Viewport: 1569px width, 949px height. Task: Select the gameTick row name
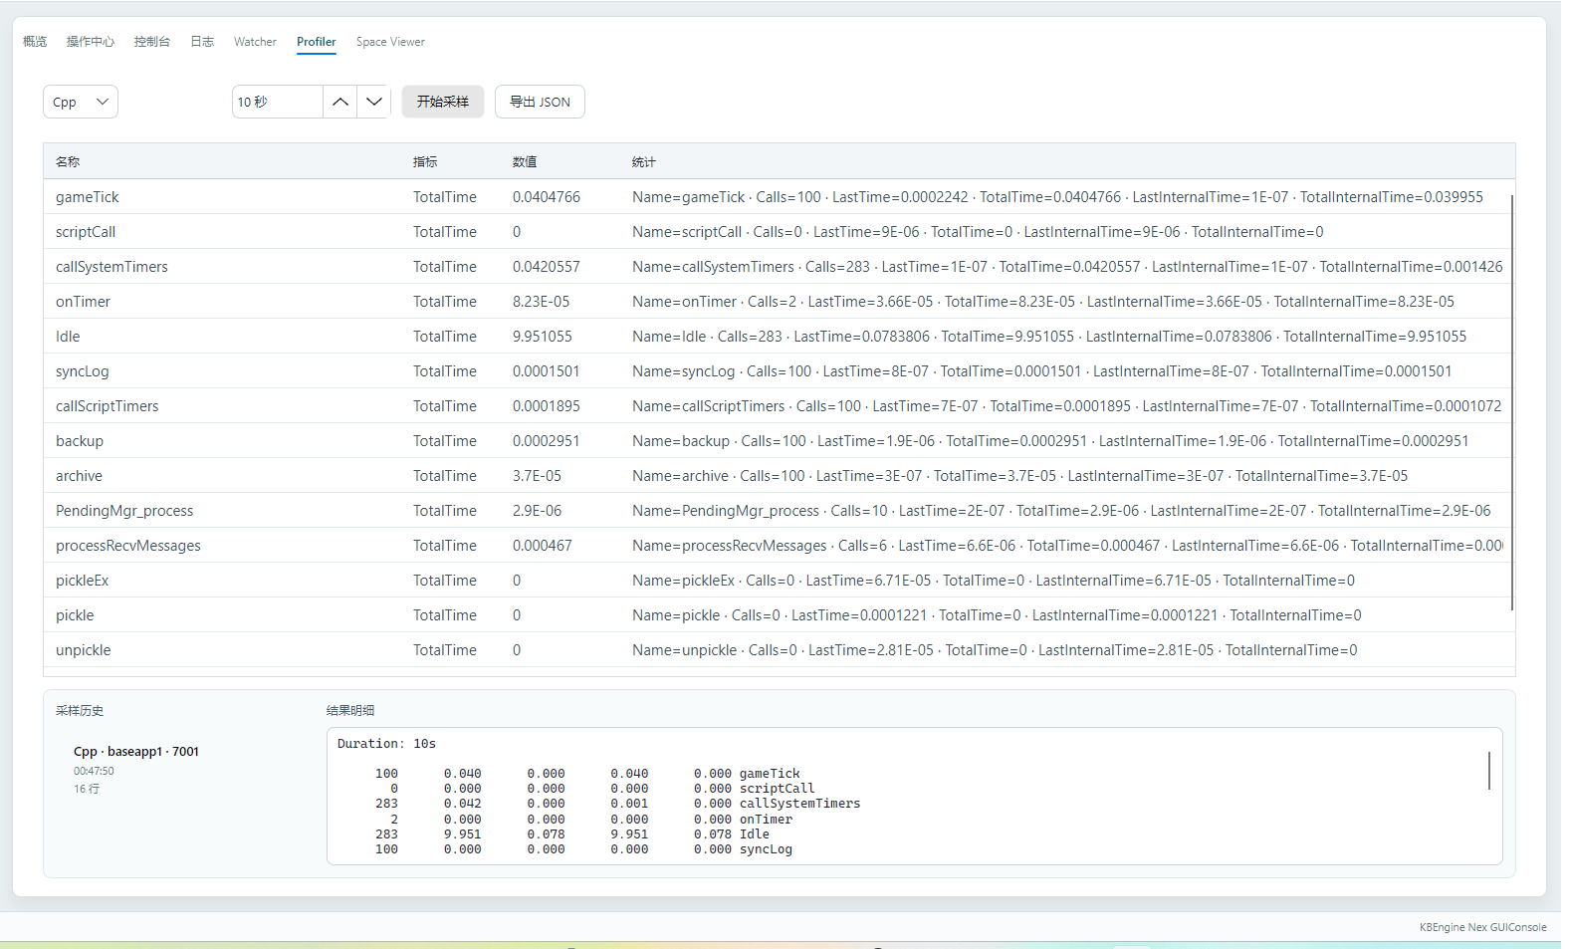(x=88, y=197)
